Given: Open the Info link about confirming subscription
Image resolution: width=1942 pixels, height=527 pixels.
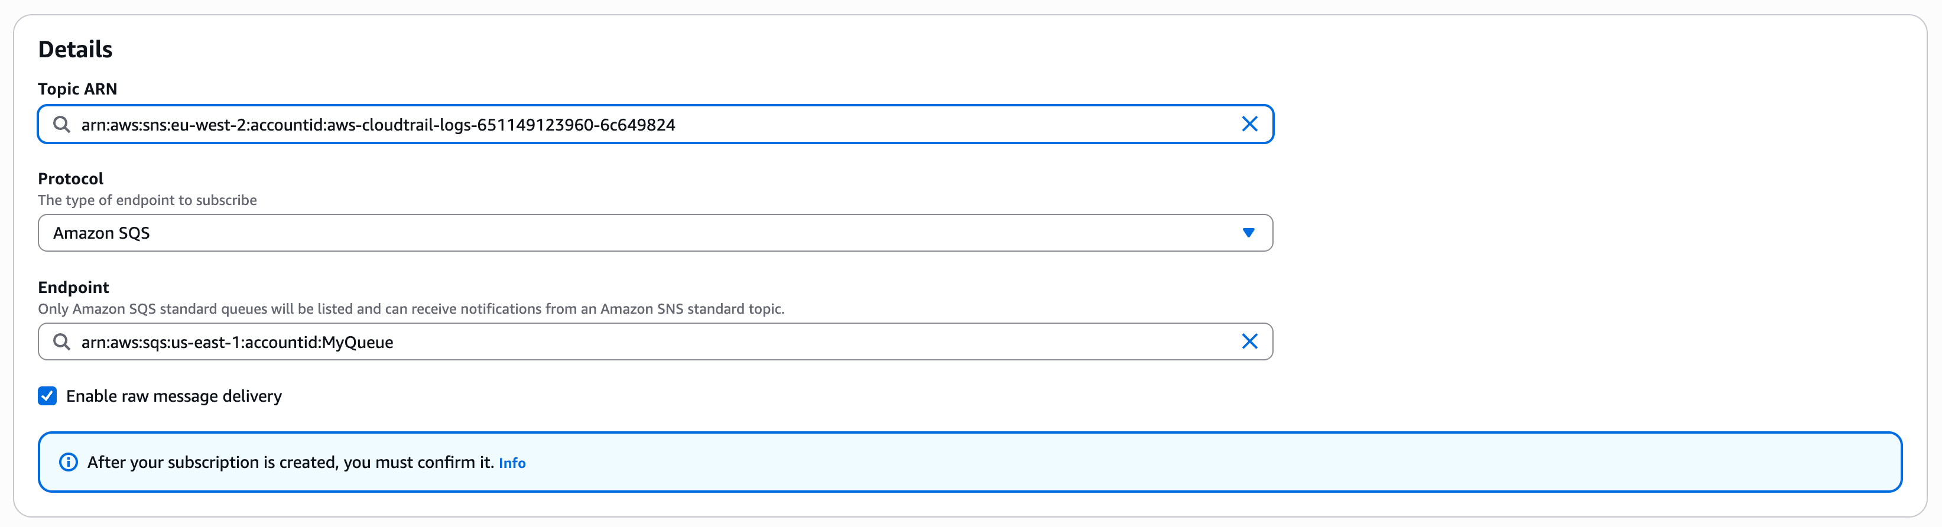Looking at the screenshot, I should tap(512, 463).
